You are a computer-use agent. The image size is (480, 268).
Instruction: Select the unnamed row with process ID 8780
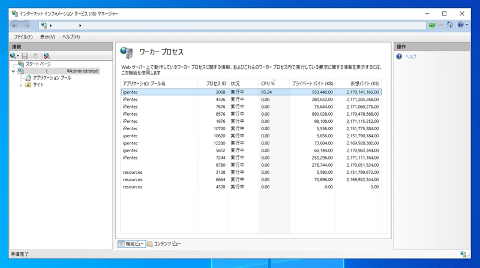(251, 165)
